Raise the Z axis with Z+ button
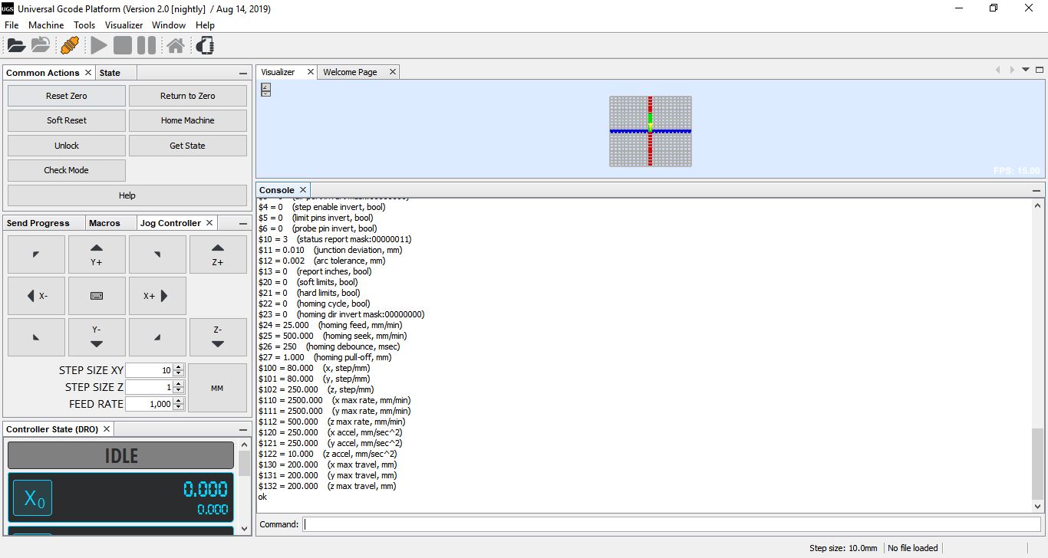Viewport: 1048px width, 558px height. pos(218,254)
